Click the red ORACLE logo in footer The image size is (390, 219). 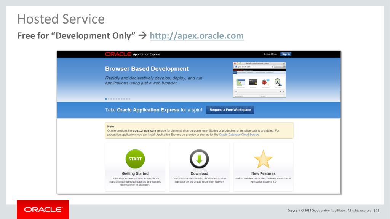[x=43, y=209]
